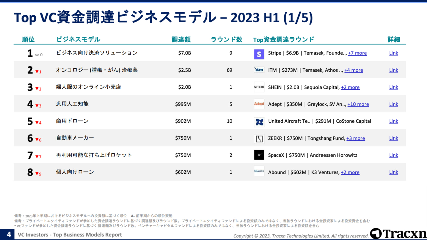The width and height of the screenshot is (427, 240).
Task: Click the red down arrow at rank 5
Action: (37, 123)
